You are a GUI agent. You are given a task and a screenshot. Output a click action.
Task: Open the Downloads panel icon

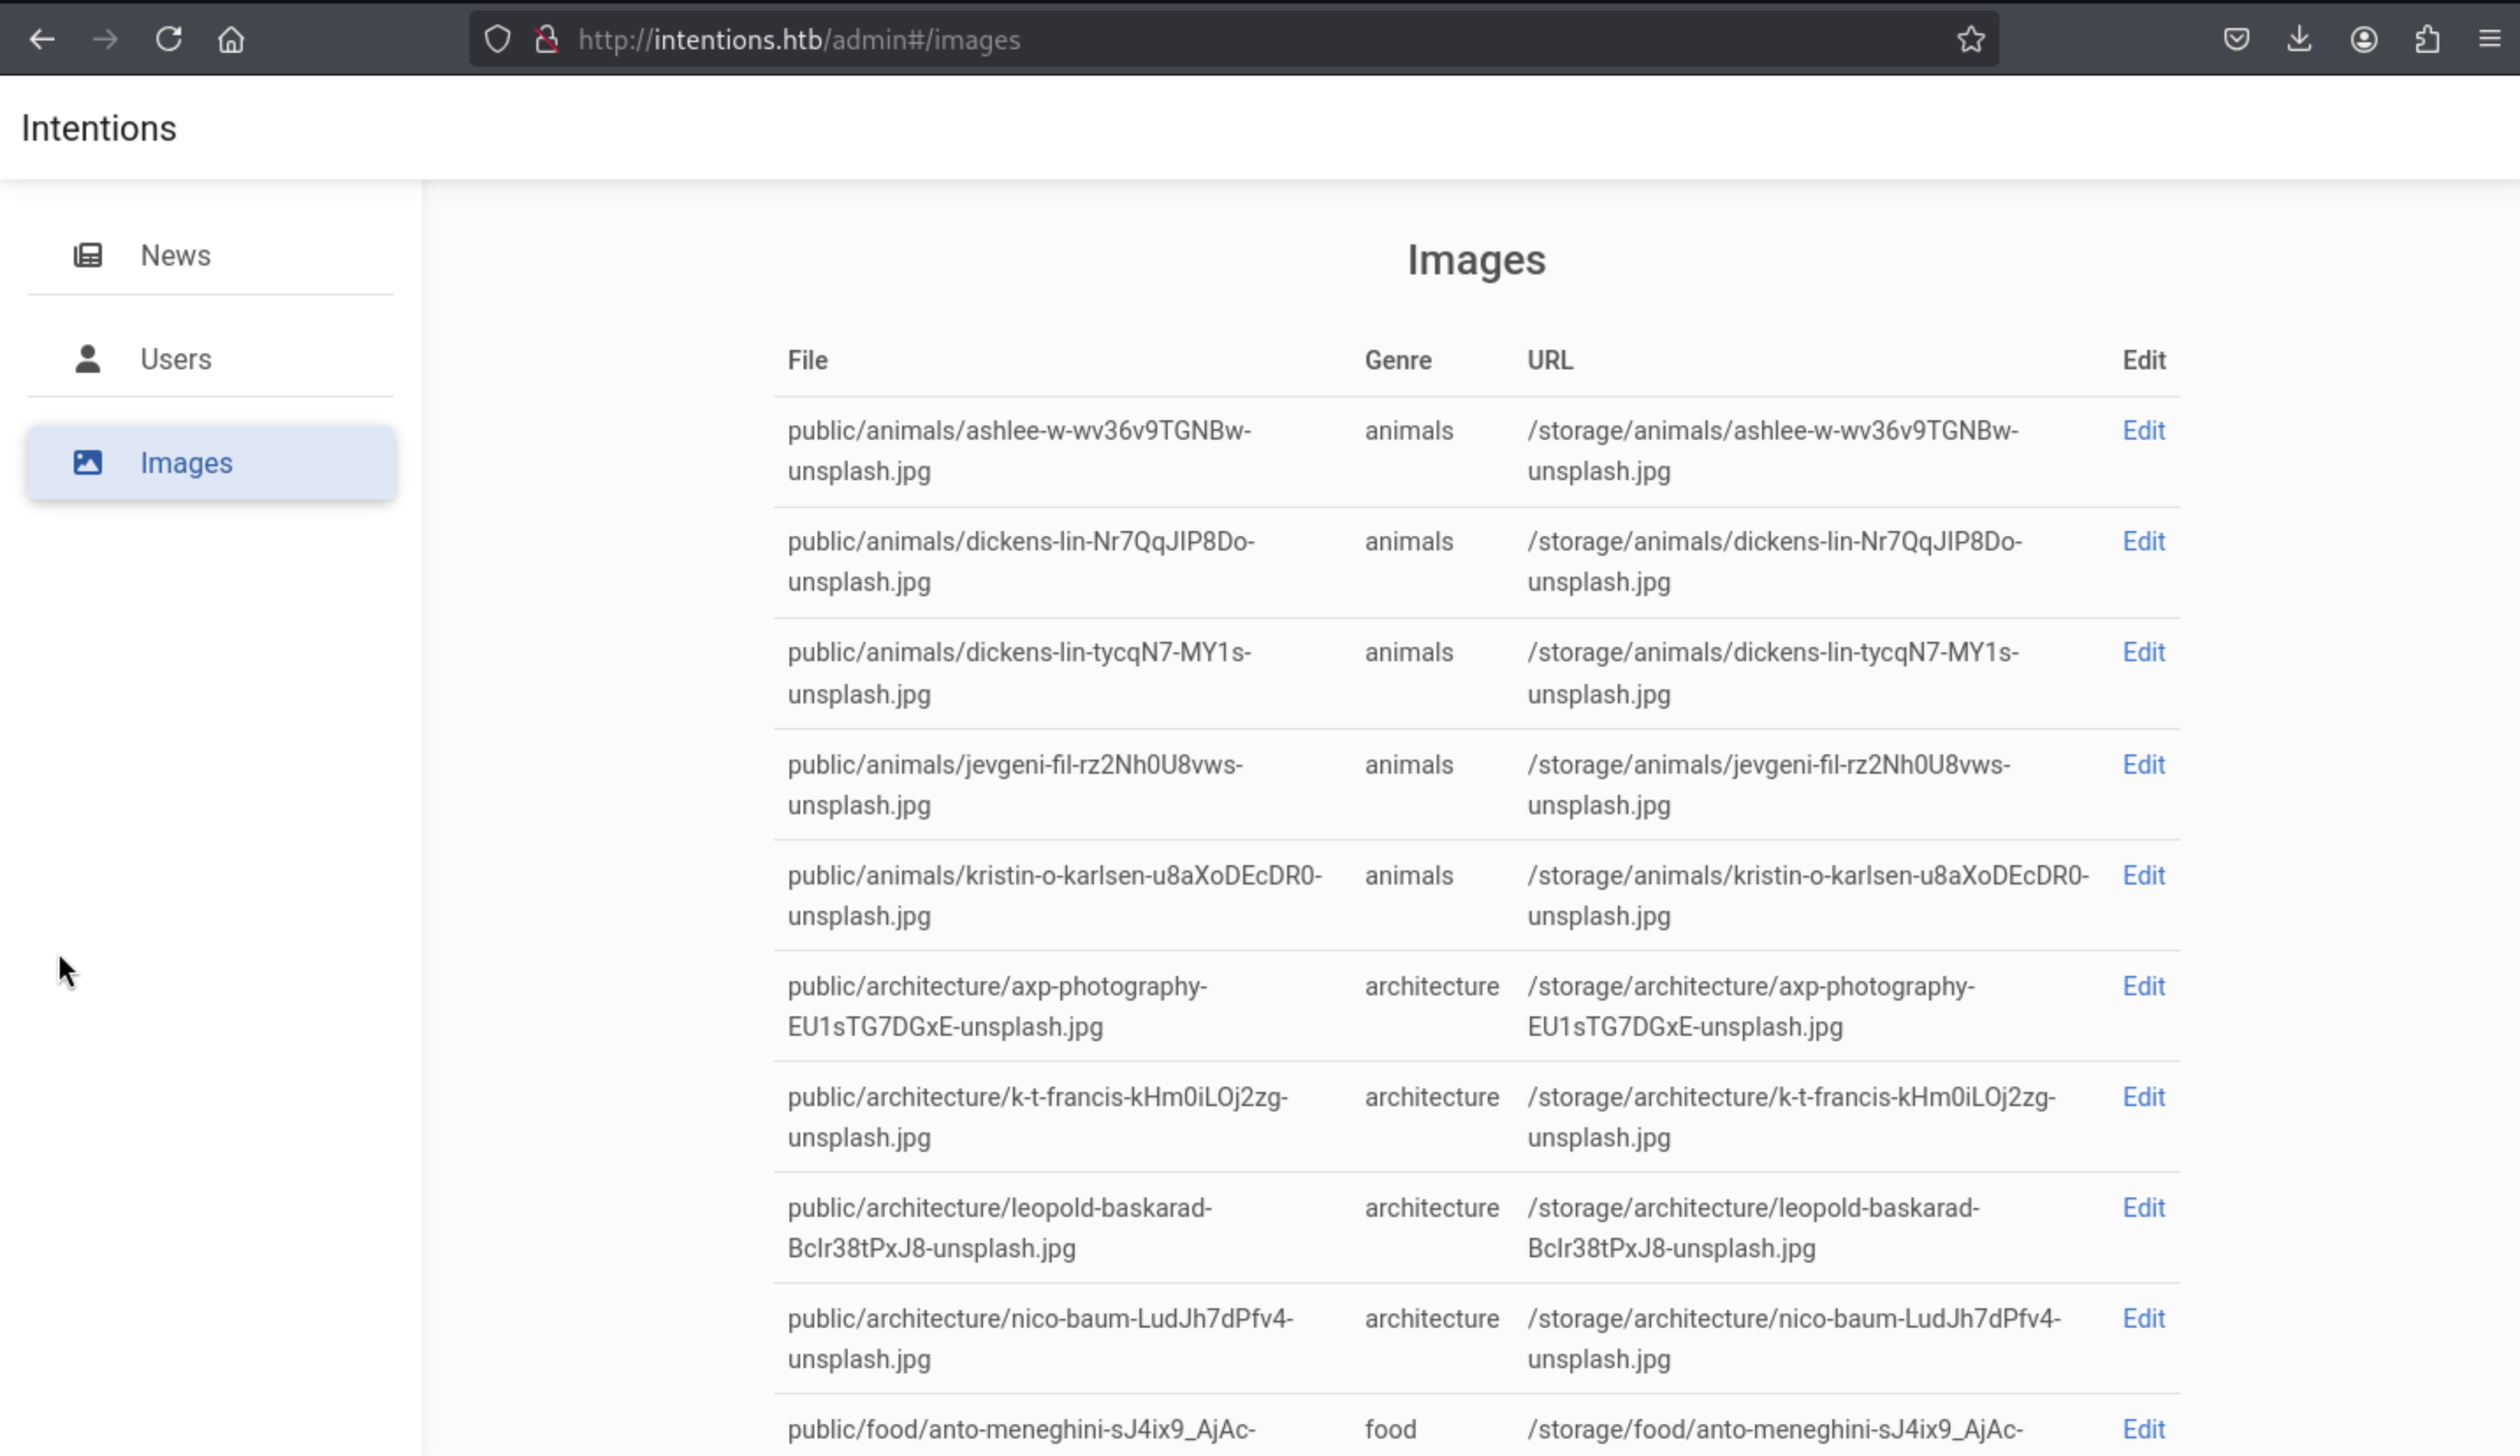[x=2299, y=39]
